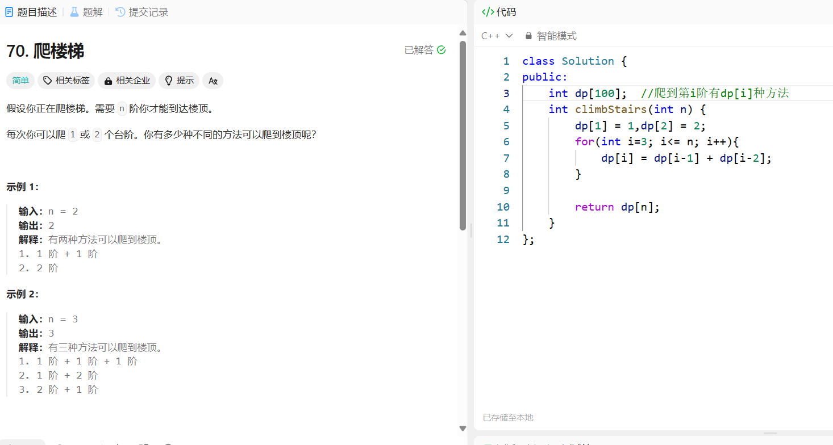This screenshot has width=833, height=445.
Task: Click the for loop statement on line 6
Action: pyautogui.click(x=657, y=142)
